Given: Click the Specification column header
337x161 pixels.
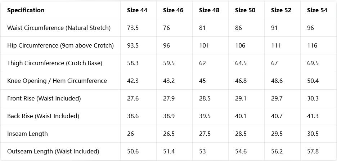Looking at the screenshot, I should pyautogui.click(x=26, y=10).
